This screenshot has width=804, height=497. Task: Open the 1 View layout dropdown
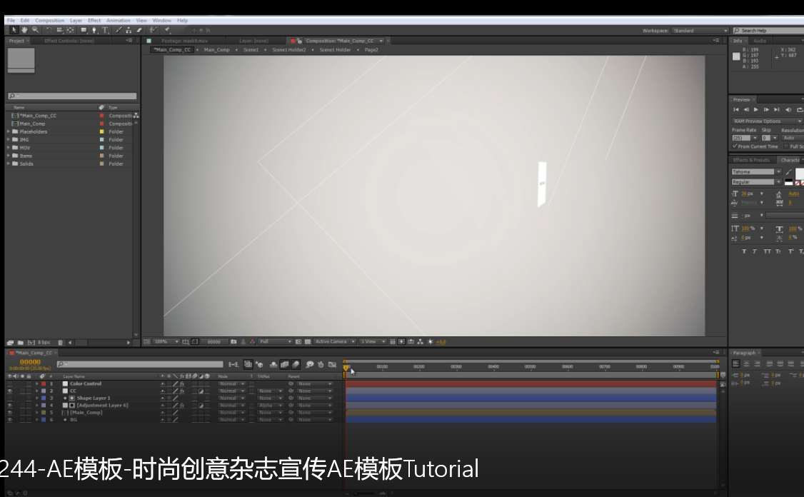tap(373, 341)
